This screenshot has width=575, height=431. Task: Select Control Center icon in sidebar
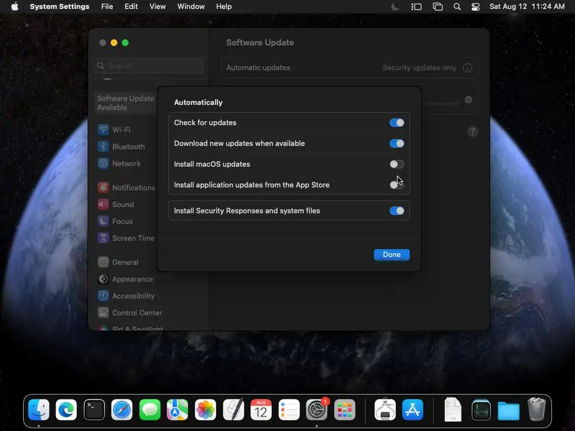click(x=103, y=313)
